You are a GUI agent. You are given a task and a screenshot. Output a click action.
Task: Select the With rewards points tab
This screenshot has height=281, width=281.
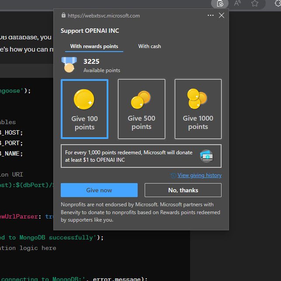pos(94,46)
